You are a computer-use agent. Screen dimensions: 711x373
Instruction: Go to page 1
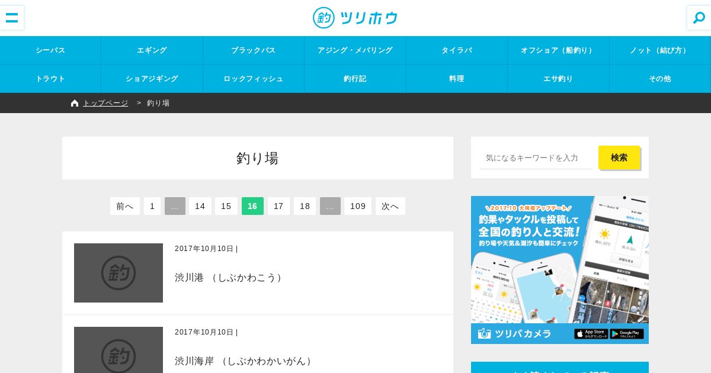pos(152,206)
